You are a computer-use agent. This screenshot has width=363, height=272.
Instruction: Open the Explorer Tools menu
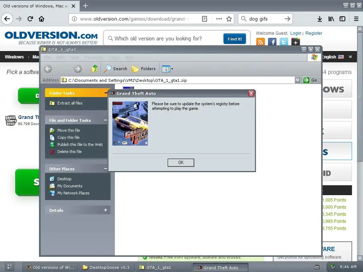pos(114,57)
